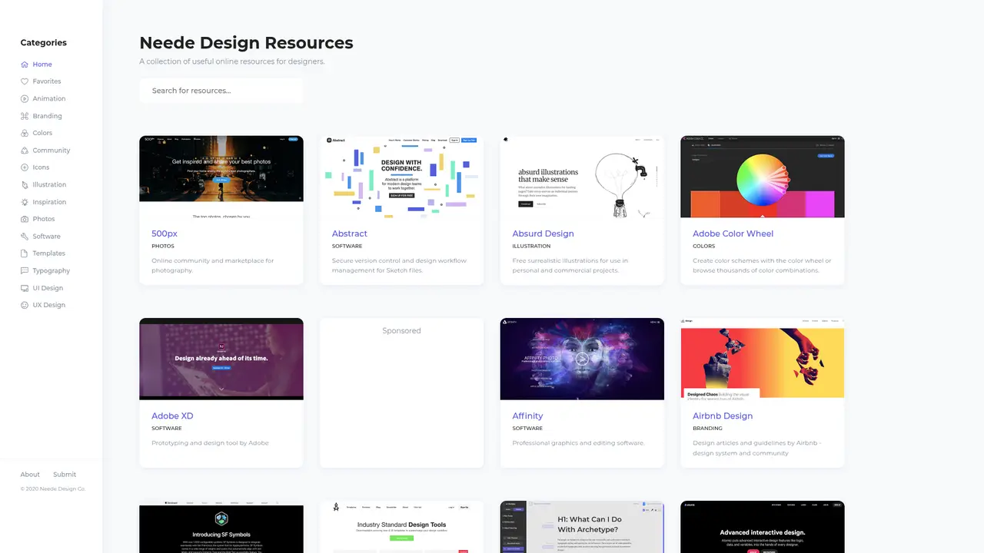Open the Favorites category
The height and width of the screenshot is (553, 984).
[x=47, y=81]
